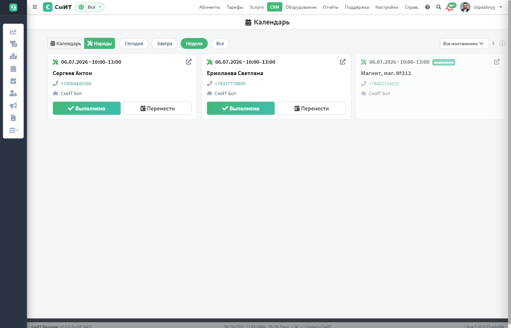Open the tasks checkmark icon in sidebar

coord(13,81)
